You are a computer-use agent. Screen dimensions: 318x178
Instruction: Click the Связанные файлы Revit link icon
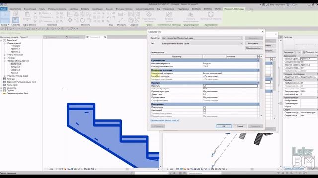pyautogui.click(x=4, y=93)
